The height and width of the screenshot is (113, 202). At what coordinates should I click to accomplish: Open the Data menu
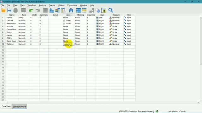(22, 5)
